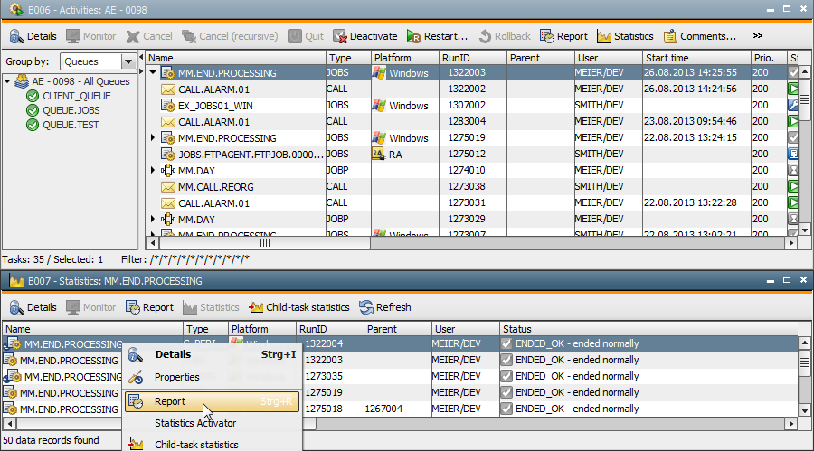Image resolution: width=814 pixels, height=451 pixels.
Task: Click job icon of EX_JOBS01_WIN row
Action: tap(167, 106)
